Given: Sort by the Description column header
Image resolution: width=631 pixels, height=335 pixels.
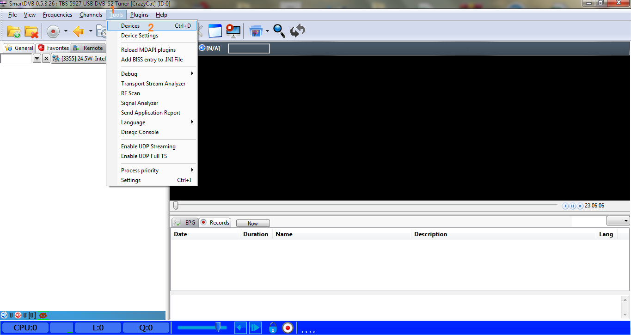Looking at the screenshot, I should pos(503,234).
